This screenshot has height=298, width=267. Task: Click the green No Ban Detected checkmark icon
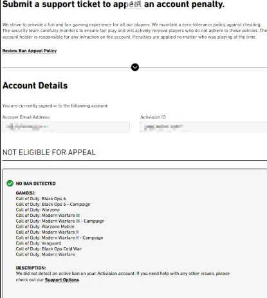[x=10, y=183]
